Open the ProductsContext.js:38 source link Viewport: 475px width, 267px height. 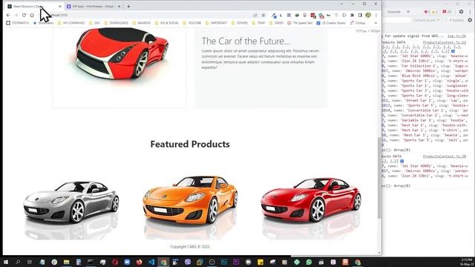[445, 156]
